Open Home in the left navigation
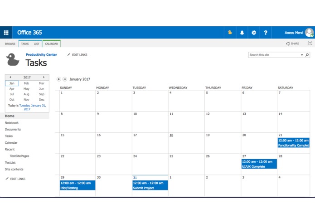Screen dimensions: 315x224 click(10, 116)
